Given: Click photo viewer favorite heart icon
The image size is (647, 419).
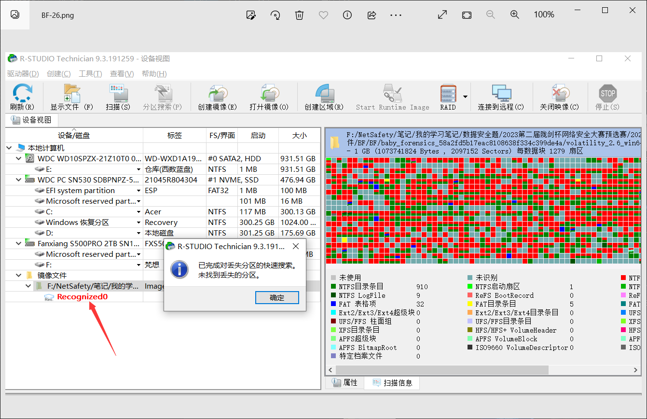Looking at the screenshot, I should point(323,15).
